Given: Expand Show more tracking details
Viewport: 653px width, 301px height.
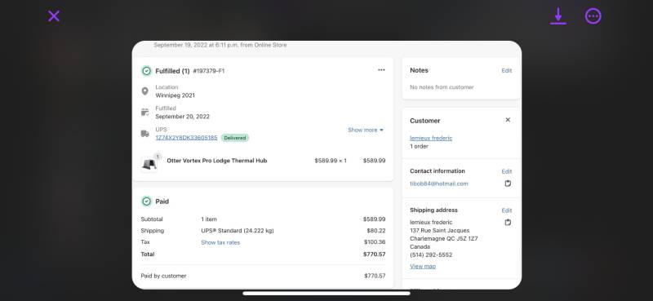Looking at the screenshot, I should pyautogui.click(x=366, y=130).
